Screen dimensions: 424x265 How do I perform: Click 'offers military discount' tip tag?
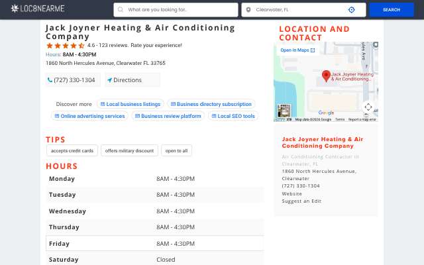click(x=129, y=150)
